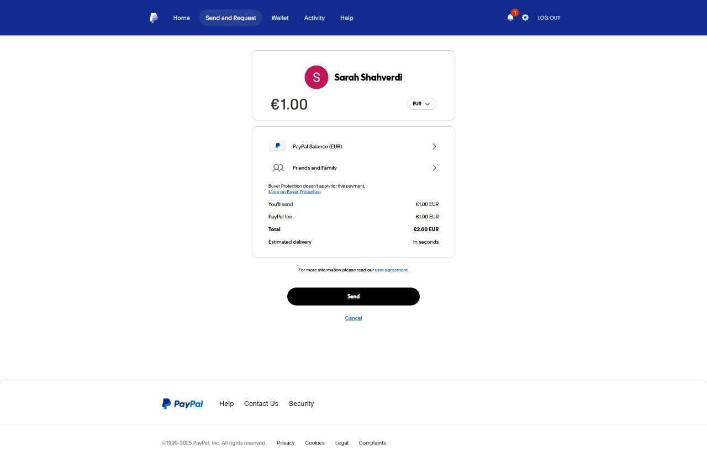Open account settings gear icon
707x470 pixels.
[525, 18]
